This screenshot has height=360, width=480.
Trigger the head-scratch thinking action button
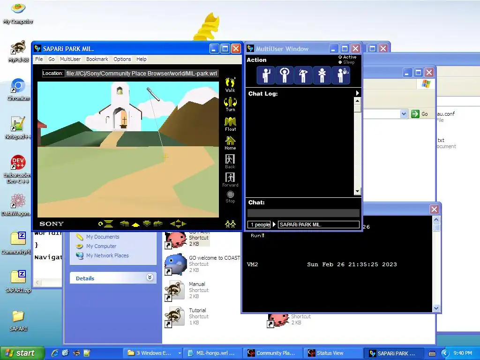[x=303, y=75]
